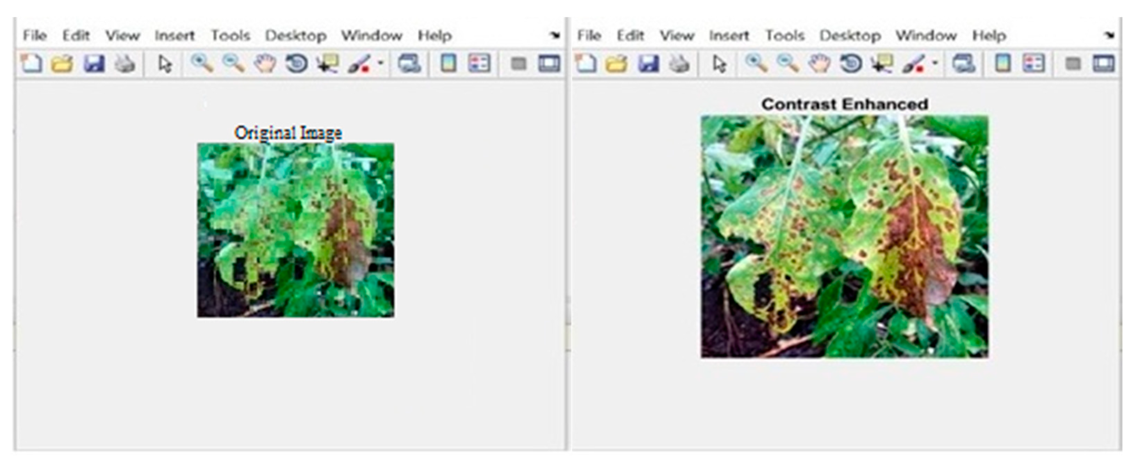Open Tools menu in left figure window
Screen dimensions: 1130x463
230,35
